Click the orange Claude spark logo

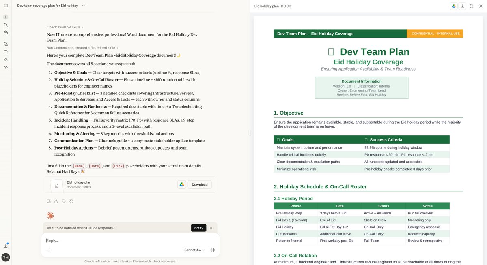[50, 216]
